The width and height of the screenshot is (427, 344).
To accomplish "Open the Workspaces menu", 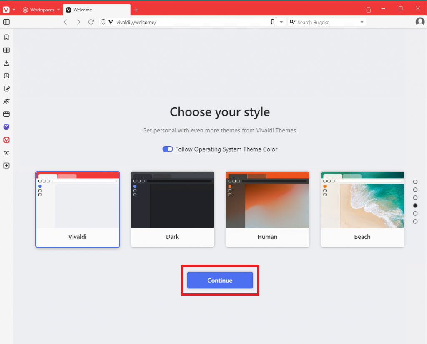I will coord(41,10).
